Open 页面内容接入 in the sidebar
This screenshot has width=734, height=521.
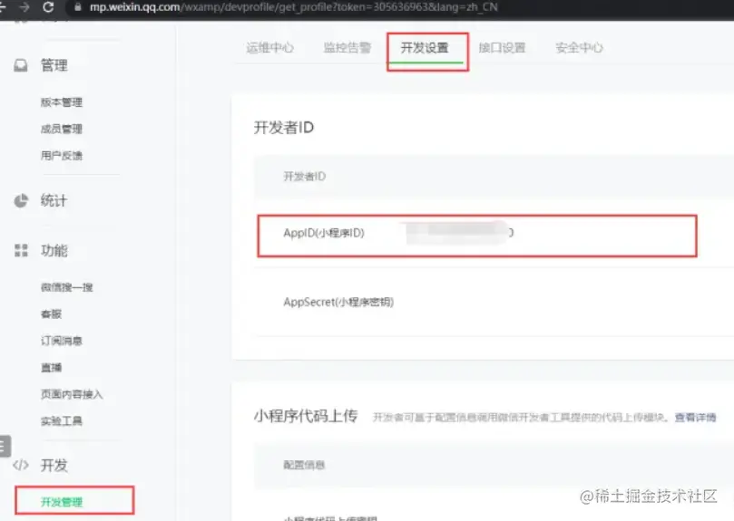(x=72, y=394)
